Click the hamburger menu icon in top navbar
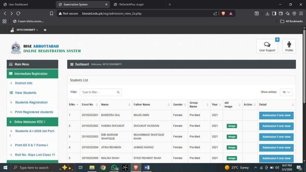Image resolution: width=306 pixels, height=172 pixels. coord(45,30)
